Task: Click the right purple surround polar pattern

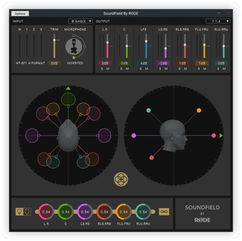Action: pyautogui.click(x=105, y=135)
